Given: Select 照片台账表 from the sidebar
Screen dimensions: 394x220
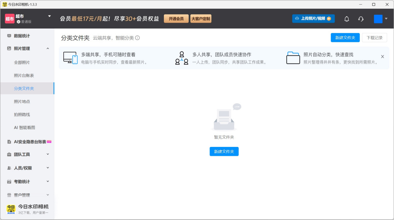Looking at the screenshot, I should point(24,76).
